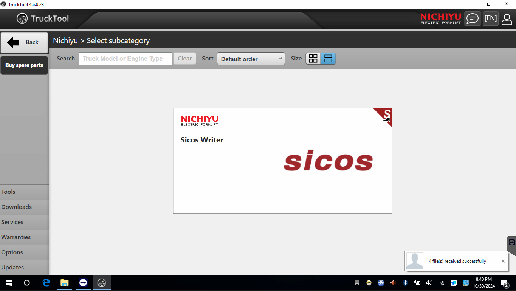The width and height of the screenshot is (516, 291).
Task: Open the user profile icon
Action: pos(507,19)
